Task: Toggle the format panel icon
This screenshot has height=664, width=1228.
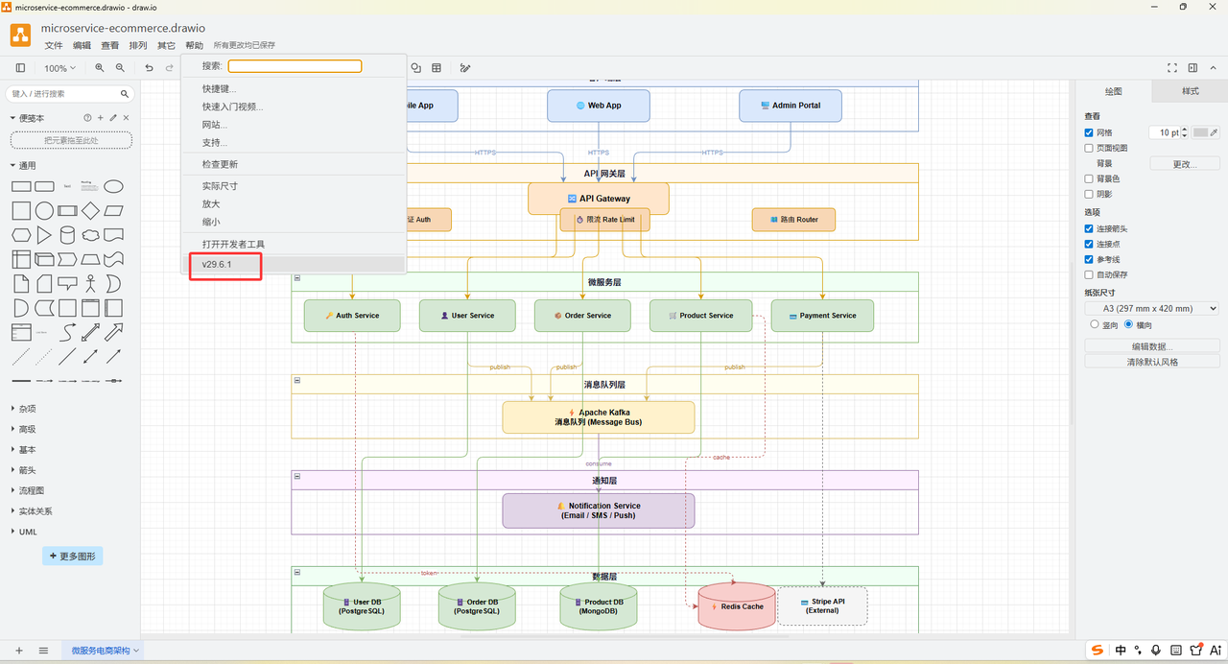Action: pyautogui.click(x=1193, y=68)
